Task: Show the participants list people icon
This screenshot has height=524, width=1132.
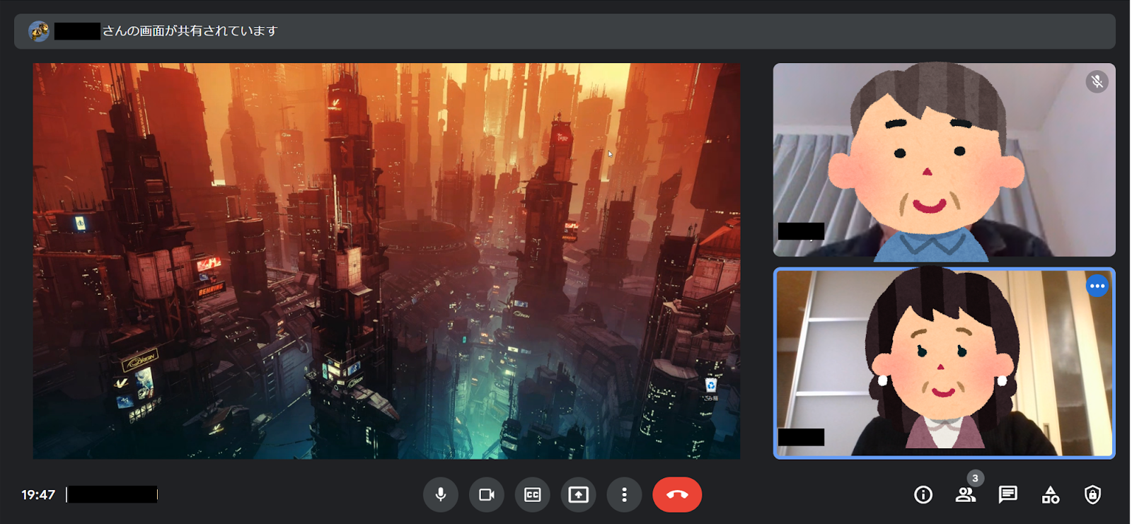Action: (x=966, y=494)
